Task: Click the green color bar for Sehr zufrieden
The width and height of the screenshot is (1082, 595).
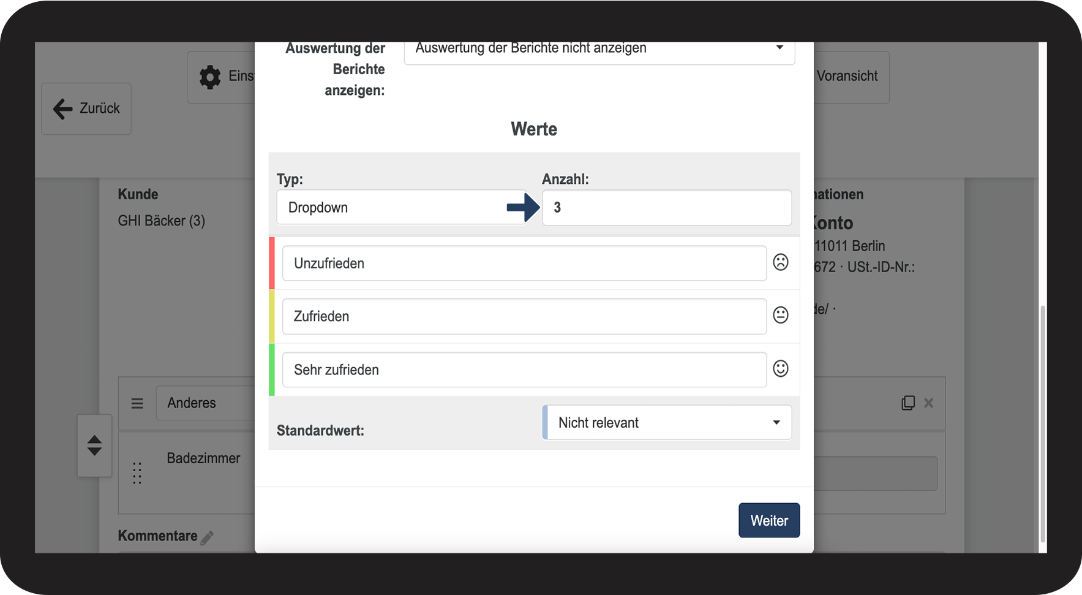Action: tap(272, 370)
